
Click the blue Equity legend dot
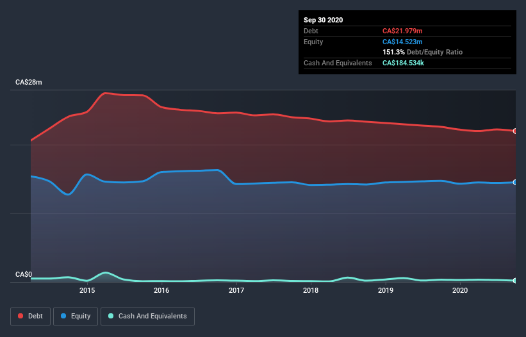(x=63, y=316)
